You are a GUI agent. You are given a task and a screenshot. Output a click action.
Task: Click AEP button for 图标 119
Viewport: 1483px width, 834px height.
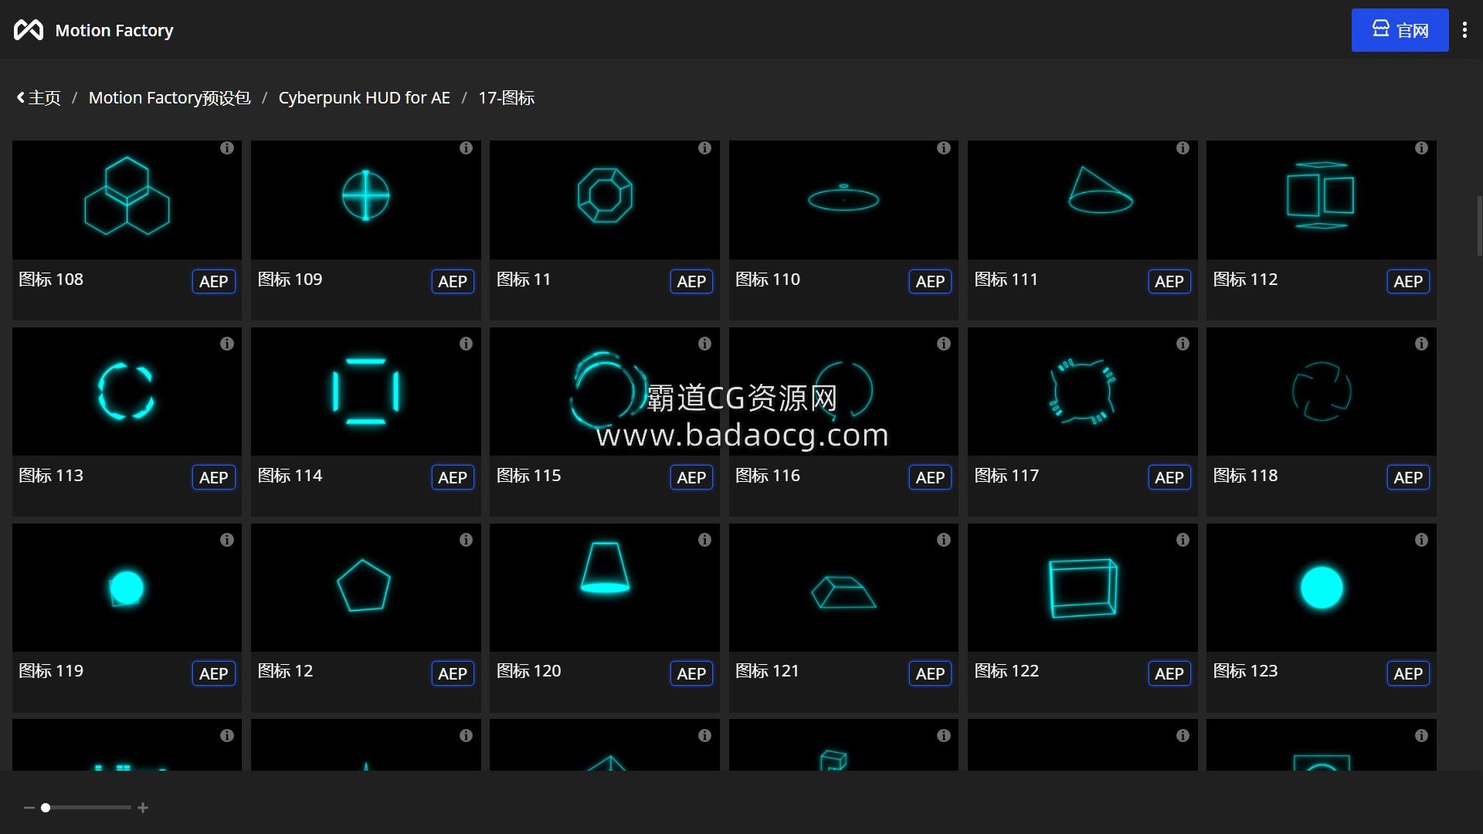(213, 673)
